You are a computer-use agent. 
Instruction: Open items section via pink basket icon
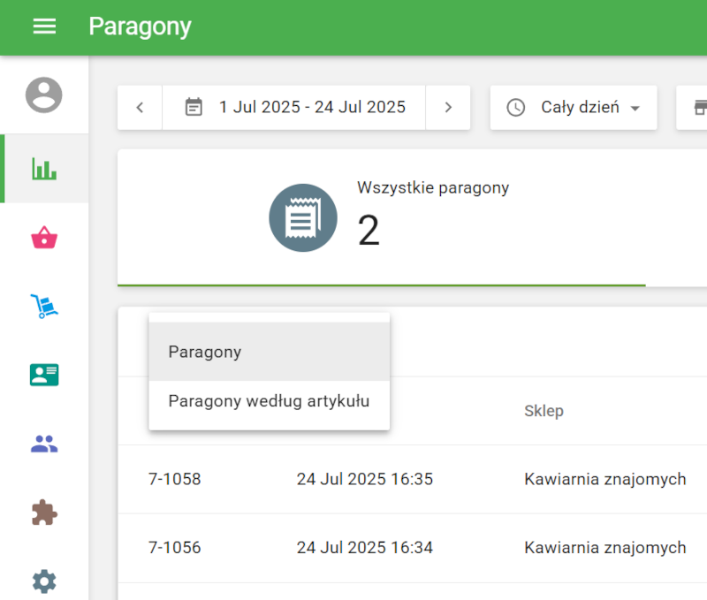click(44, 237)
